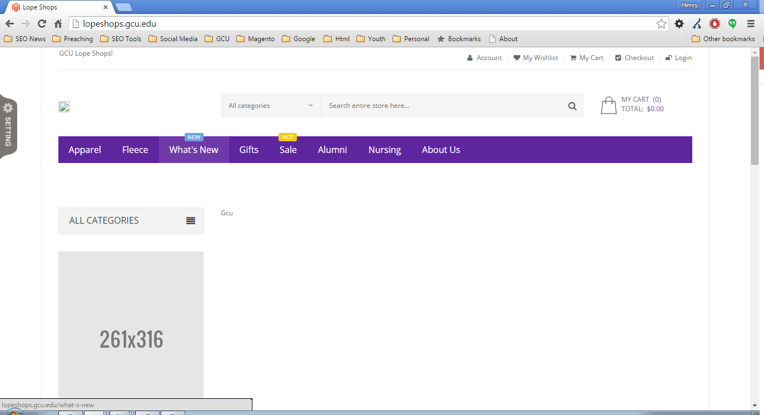Open the What's New menu item

click(x=194, y=150)
